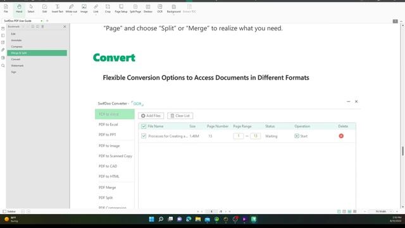This screenshot has width=405, height=228.
Task: Click Add Files in embedded converter image
Action: [x=151, y=116]
